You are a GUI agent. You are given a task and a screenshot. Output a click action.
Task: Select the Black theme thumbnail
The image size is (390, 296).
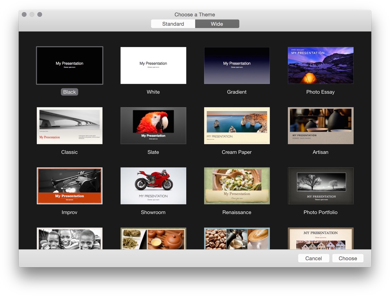tap(70, 66)
